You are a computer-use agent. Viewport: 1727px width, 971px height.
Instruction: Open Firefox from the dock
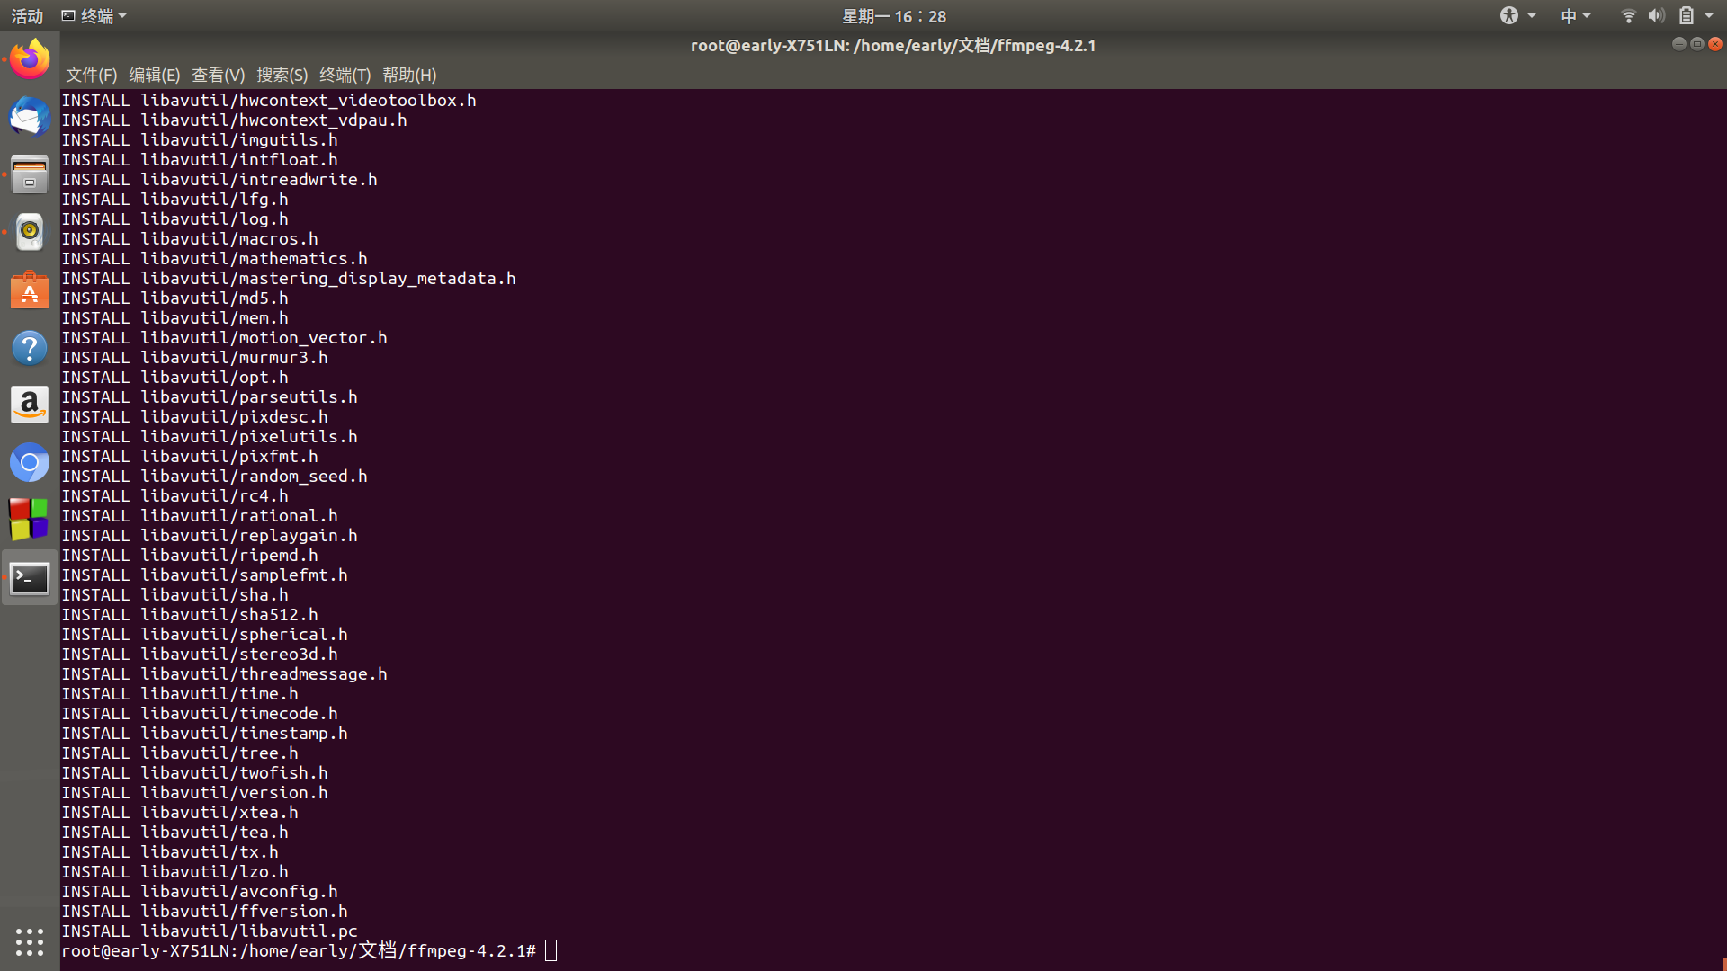tap(30, 59)
